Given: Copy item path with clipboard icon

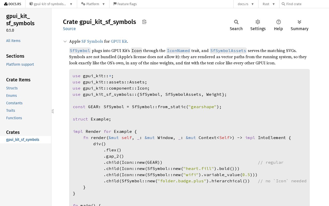Looking at the screenshot, I should click(x=144, y=22).
